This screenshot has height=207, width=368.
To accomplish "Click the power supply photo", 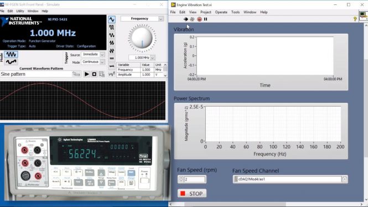I will tap(87, 163).
